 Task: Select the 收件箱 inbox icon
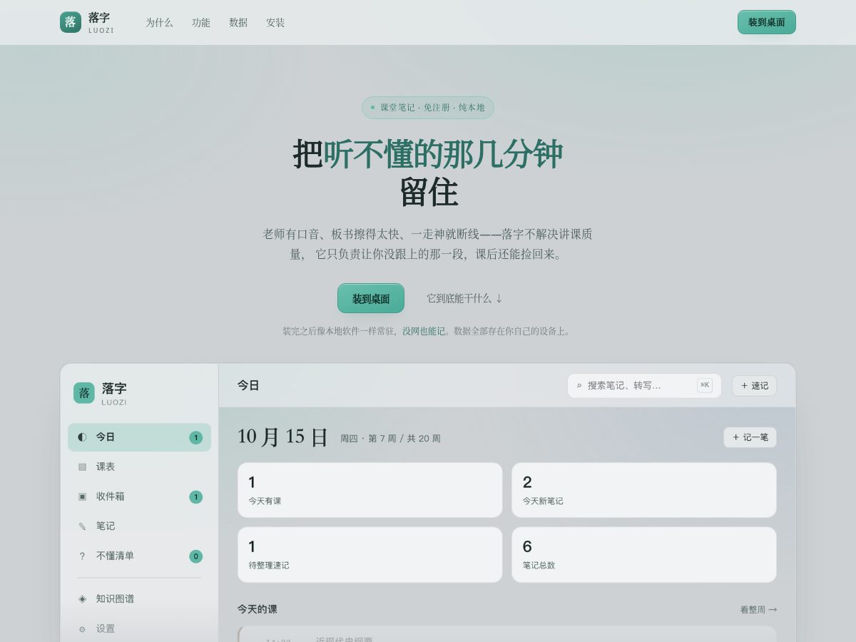(82, 496)
